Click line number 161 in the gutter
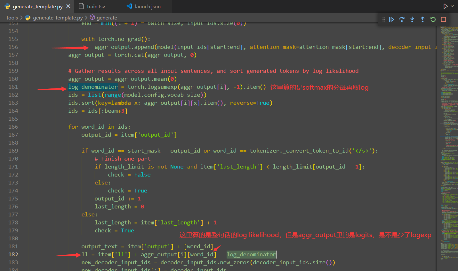Viewport: 458px width, 271px height. point(13,87)
